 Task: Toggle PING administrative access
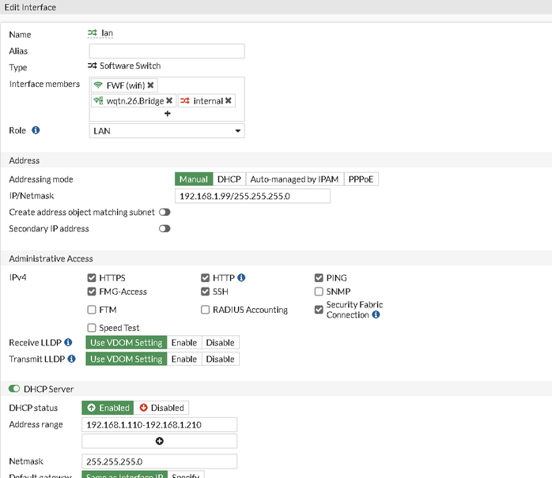pyautogui.click(x=319, y=278)
